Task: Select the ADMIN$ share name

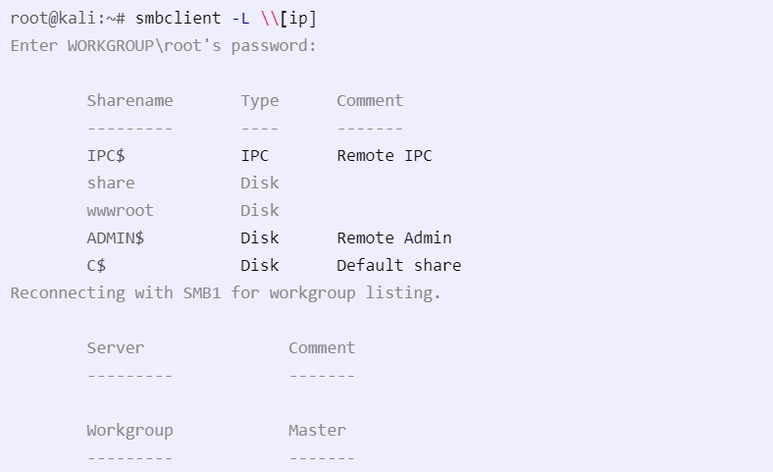Action: click(x=116, y=238)
